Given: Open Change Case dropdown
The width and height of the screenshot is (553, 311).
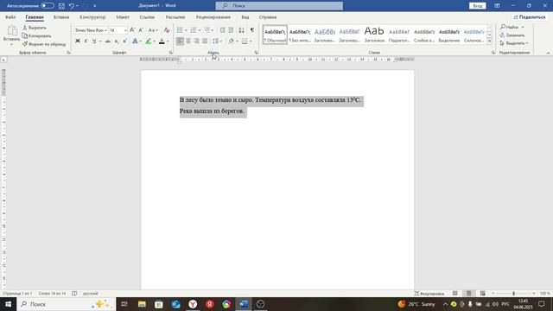Looking at the screenshot, I should (x=153, y=30).
